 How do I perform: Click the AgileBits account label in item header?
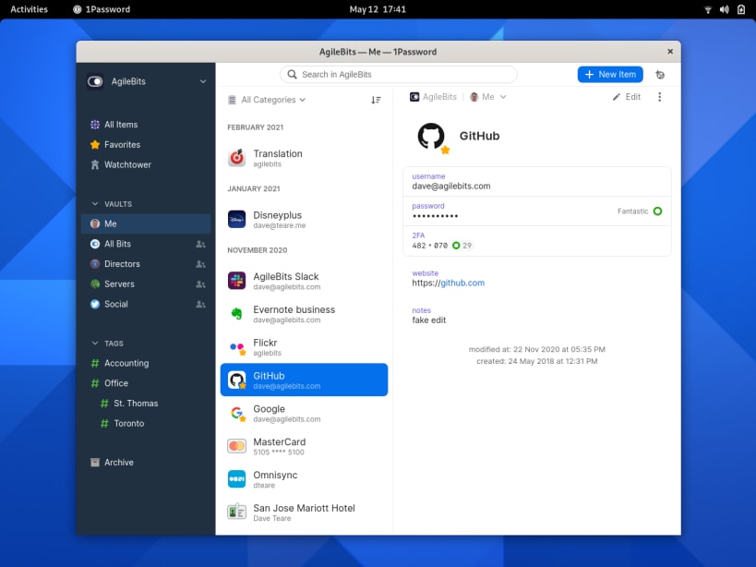433,97
